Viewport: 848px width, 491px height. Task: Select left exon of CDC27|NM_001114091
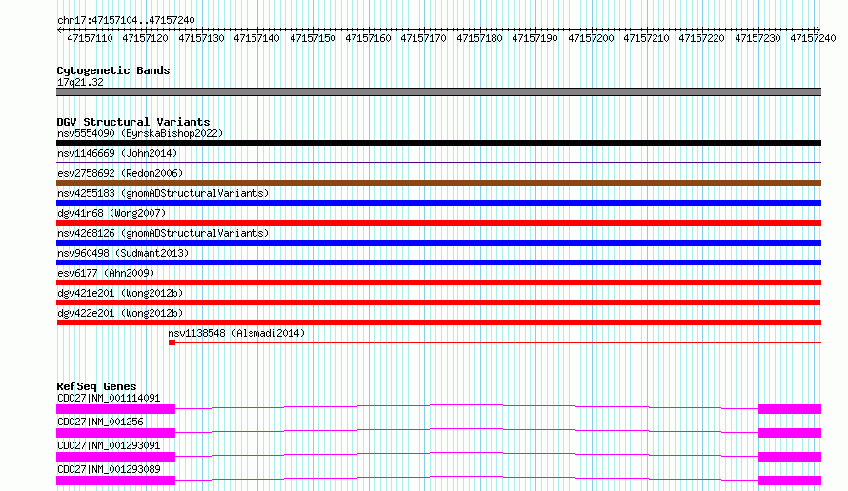click(x=115, y=409)
